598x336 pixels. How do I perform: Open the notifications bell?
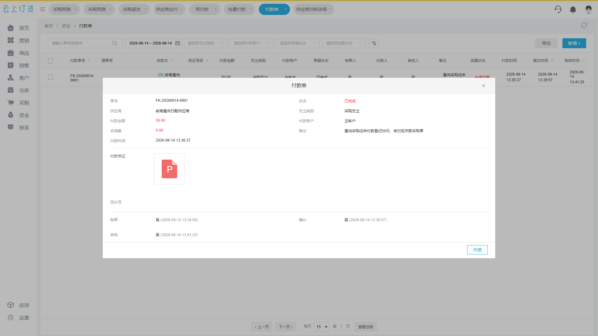(x=573, y=10)
